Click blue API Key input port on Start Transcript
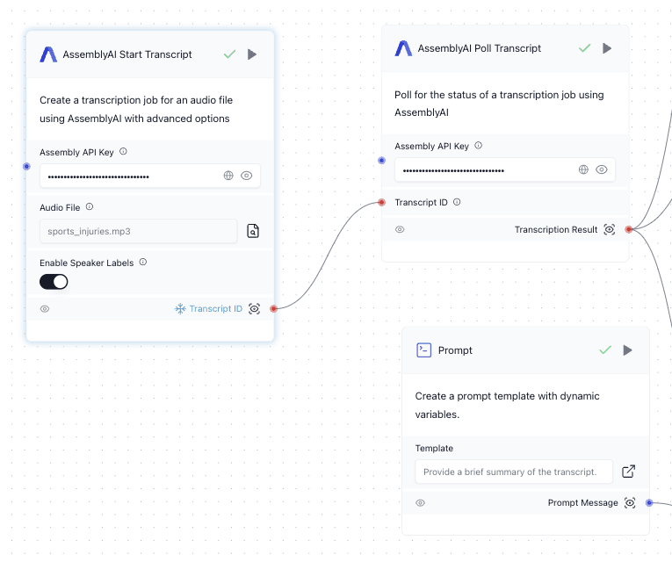The width and height of the screenshot is (672, 562). (26, 166)
